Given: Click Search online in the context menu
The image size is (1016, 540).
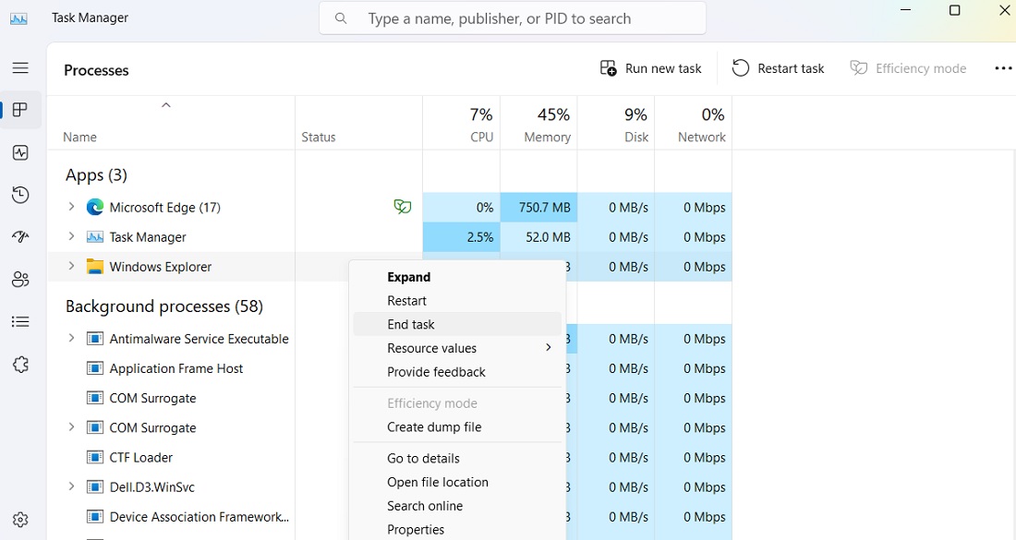Looking at the screenshot, I should coord(425,506).
